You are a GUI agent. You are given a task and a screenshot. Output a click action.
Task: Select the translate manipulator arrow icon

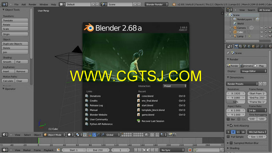94,135
